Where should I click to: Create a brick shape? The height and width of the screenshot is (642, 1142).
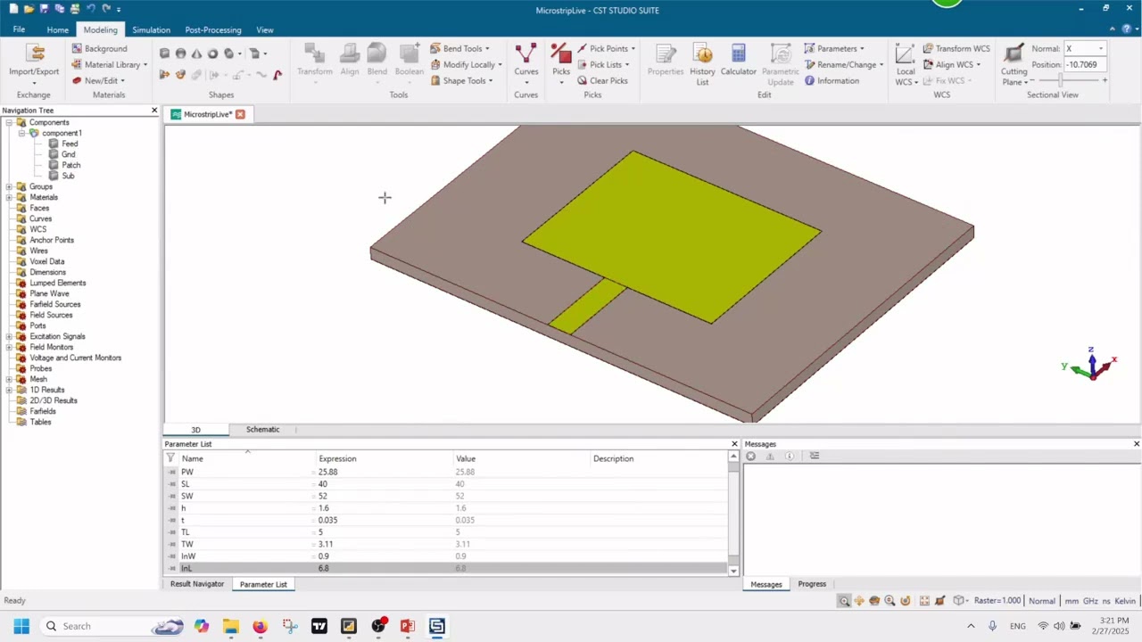pos(164,53)
